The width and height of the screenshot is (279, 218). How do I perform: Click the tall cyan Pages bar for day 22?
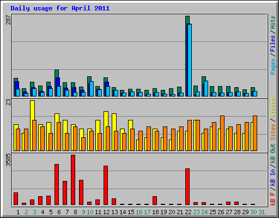(x=190, y=60)
